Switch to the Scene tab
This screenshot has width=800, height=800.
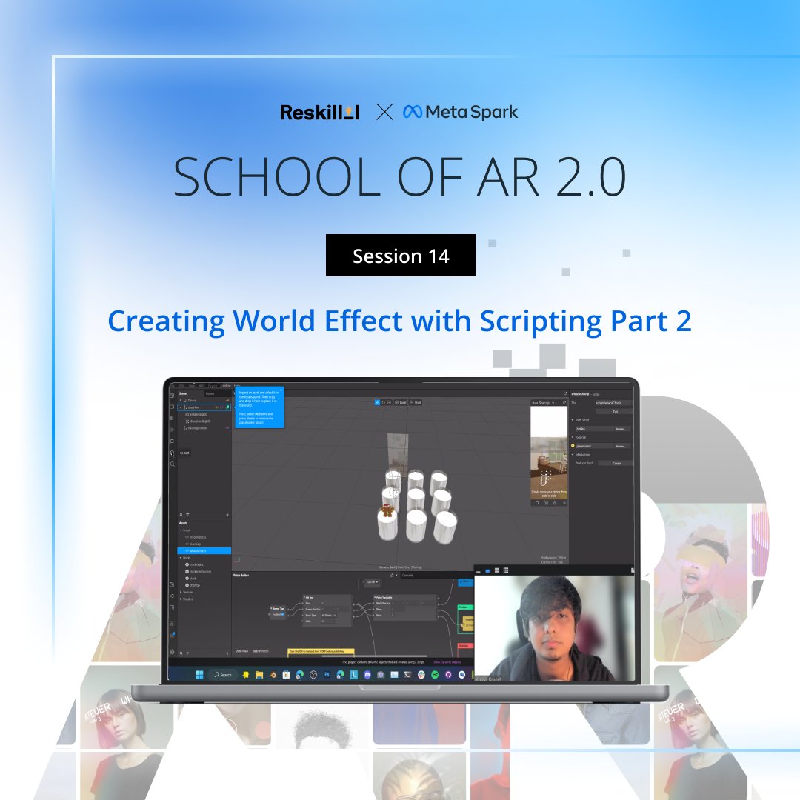pos(183,393)
